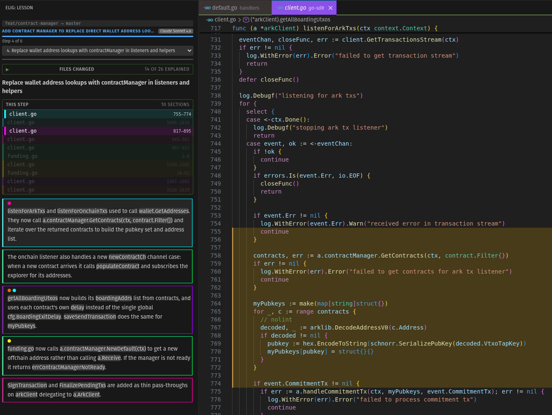Viewport: 552px width, 415px height.
Task: Click the client.go breadcrumb item
Action: [225, 19]
